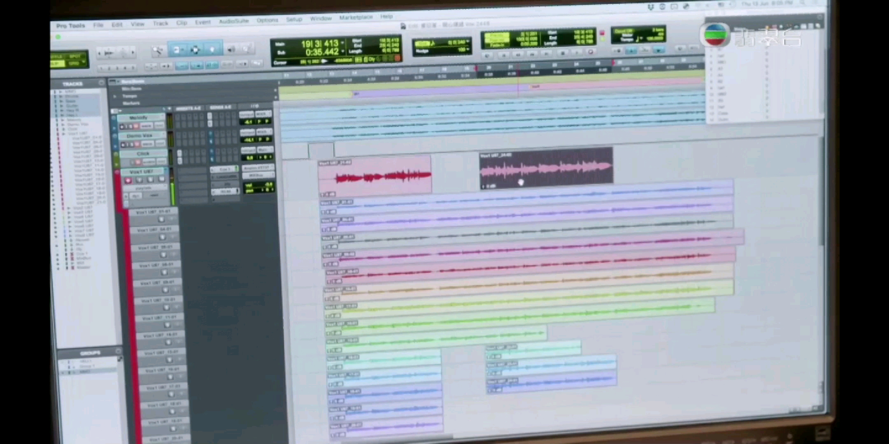Select the Zoomer tool in the toolbar
Image resolution: width=889 pixels, height=444 pixels.
click(x=158, y=51)
